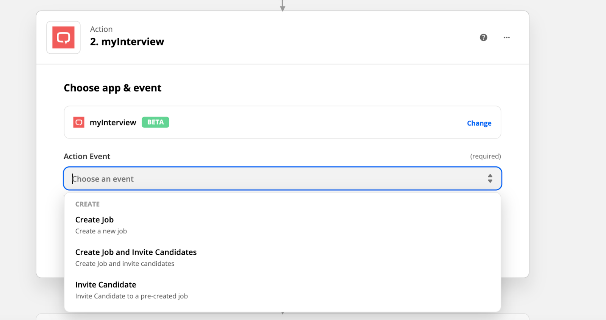
Task: Open the help question mark icon
Action: (x=483, y=37)
